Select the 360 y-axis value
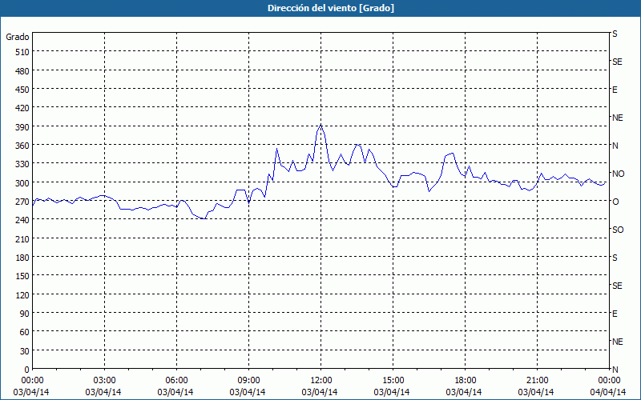The image size is (641, 400). click(x=22, y=146)
